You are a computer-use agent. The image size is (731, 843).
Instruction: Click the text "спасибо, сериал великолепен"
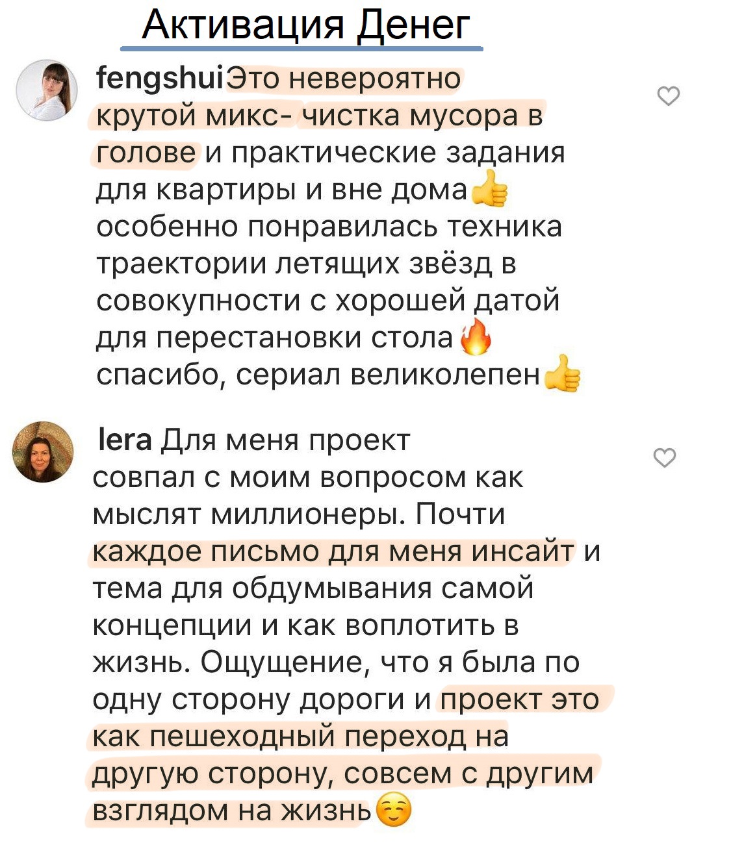tap(318, 375)
